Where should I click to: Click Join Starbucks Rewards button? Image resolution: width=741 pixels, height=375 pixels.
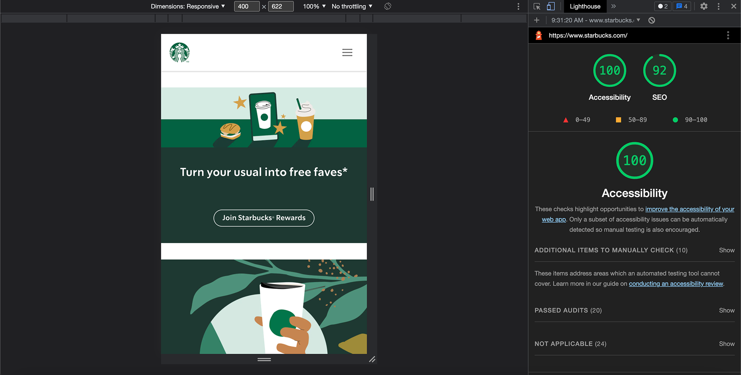[x=264, y=218]
